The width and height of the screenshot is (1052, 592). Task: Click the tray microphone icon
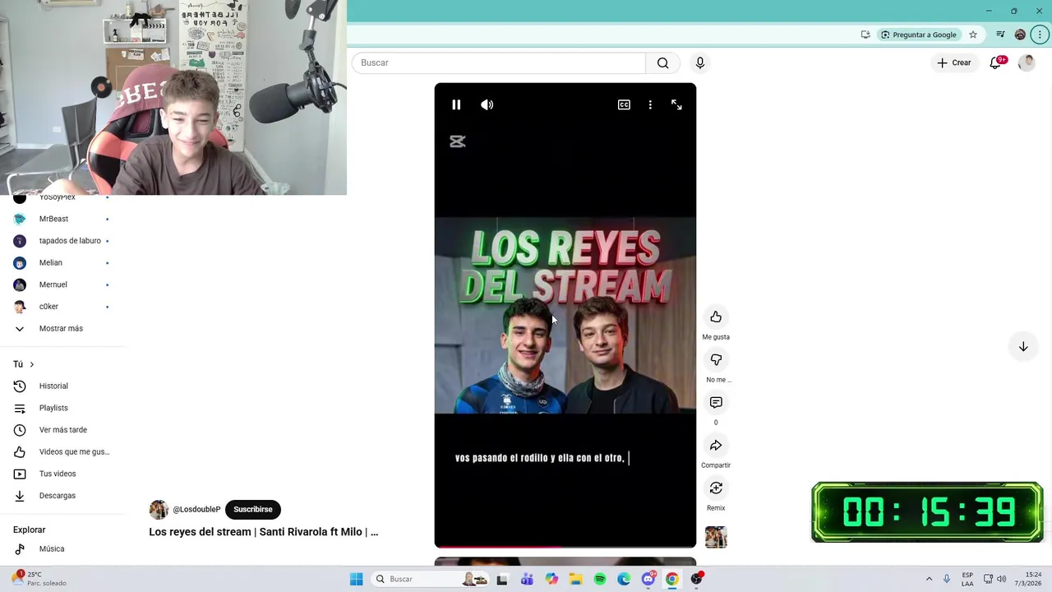pos(947,579)
